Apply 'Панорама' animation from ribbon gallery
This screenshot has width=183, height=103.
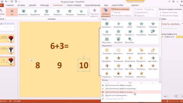70,12
